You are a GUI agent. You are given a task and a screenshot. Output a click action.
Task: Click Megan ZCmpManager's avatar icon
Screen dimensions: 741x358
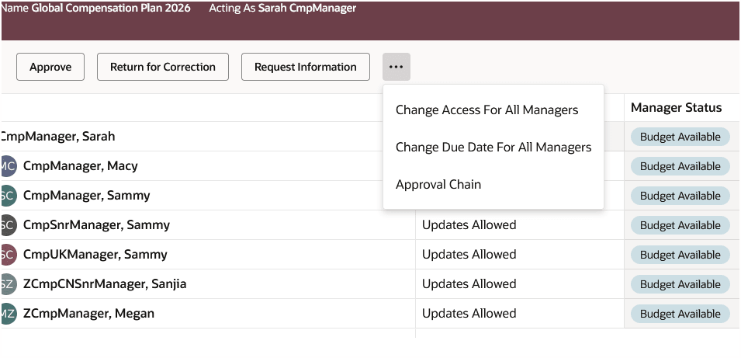pos(8,314)
